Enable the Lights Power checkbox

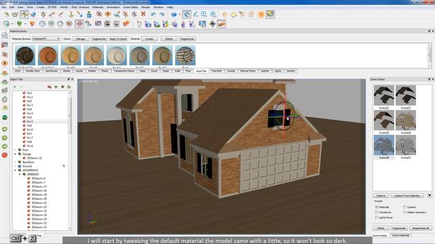coord(377,218)
